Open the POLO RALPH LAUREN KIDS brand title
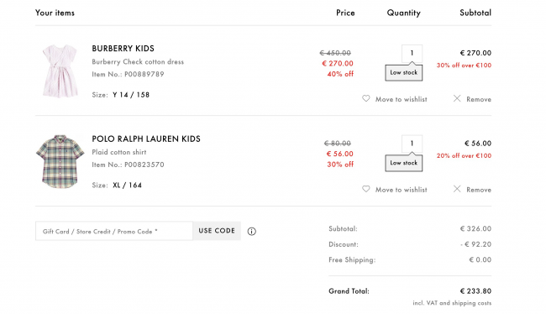Screen dimensions: 546x314 pyautogui.click(x=146, y=139)
